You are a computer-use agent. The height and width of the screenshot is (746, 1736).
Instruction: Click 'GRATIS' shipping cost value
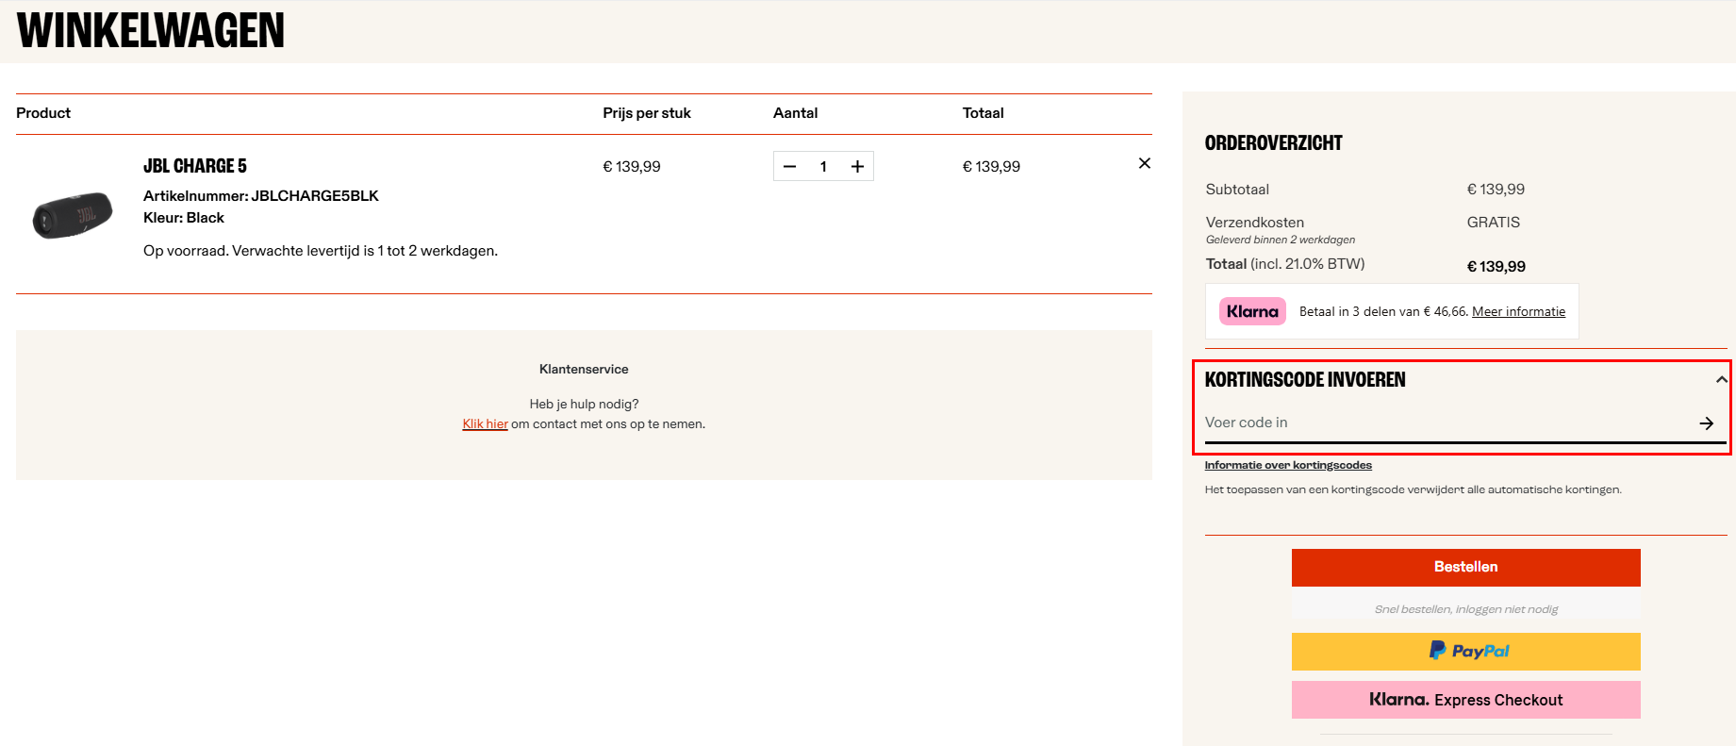(1494, 223)
